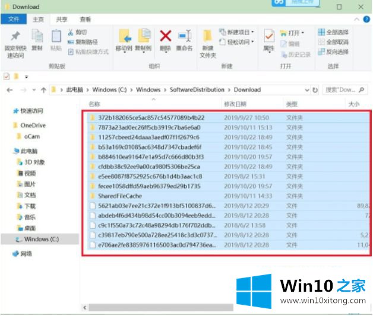
Task: Click the Windows folder in address breadcrumb
Action: (x=148, y=90)
